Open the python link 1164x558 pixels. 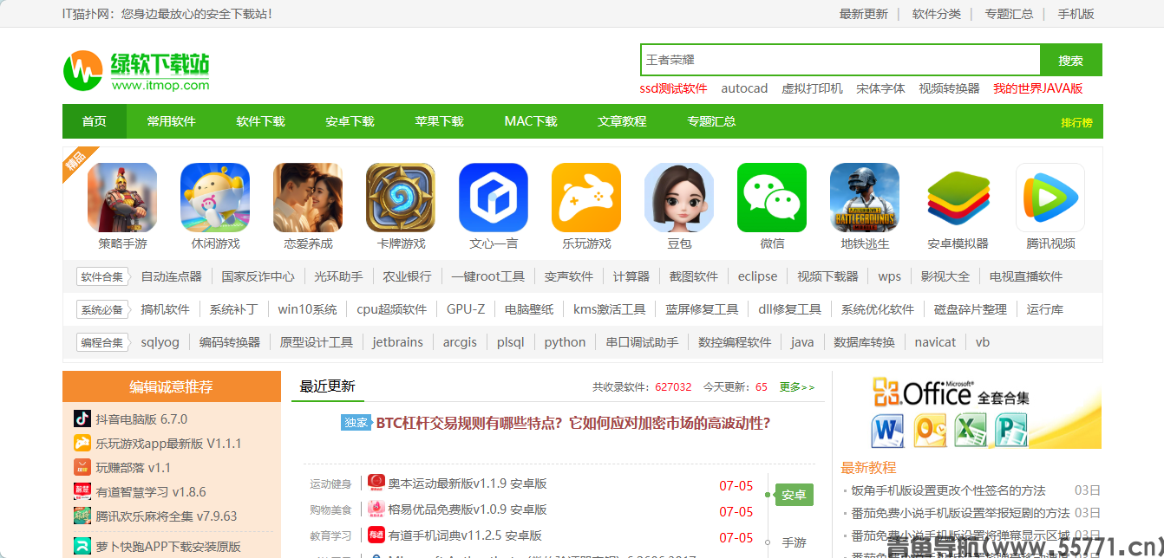565,342
